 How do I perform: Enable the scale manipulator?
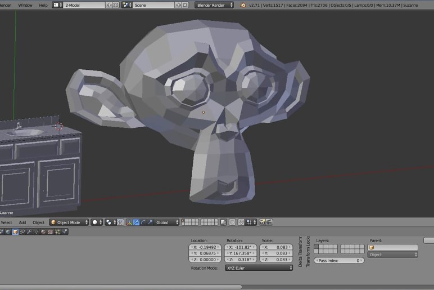150,222
